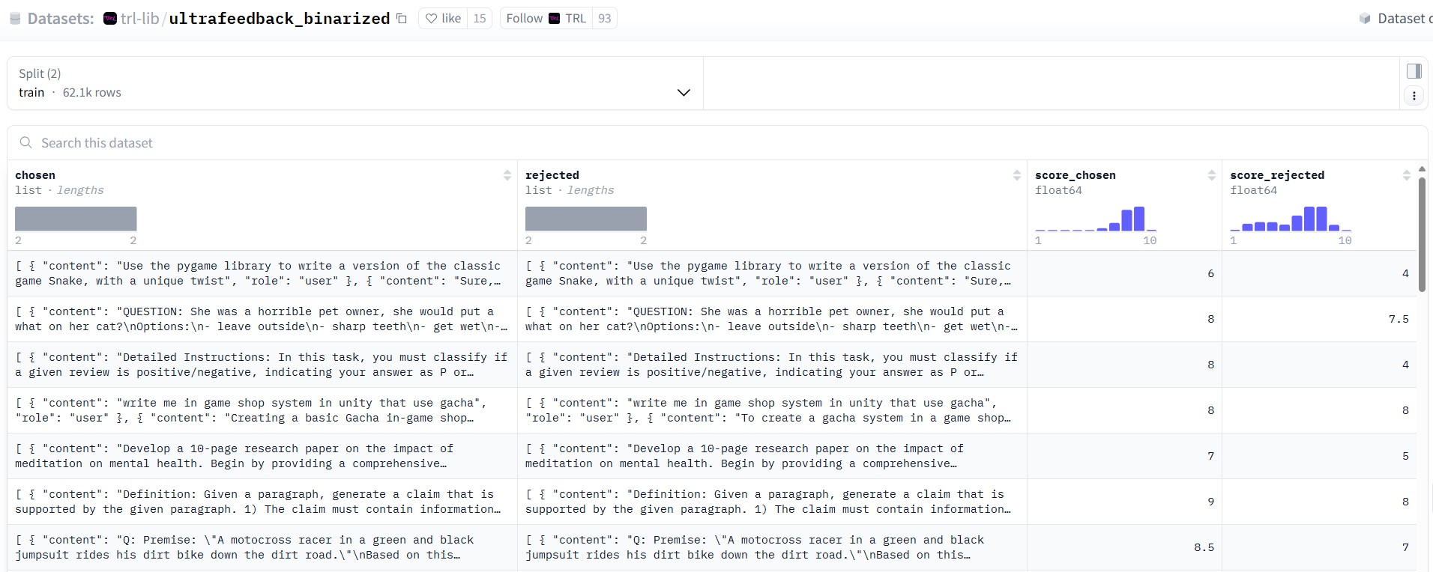Open chosen cell about pygame Snake
The width and height of the screenshot is (1433, 572).
pos(262,273)
